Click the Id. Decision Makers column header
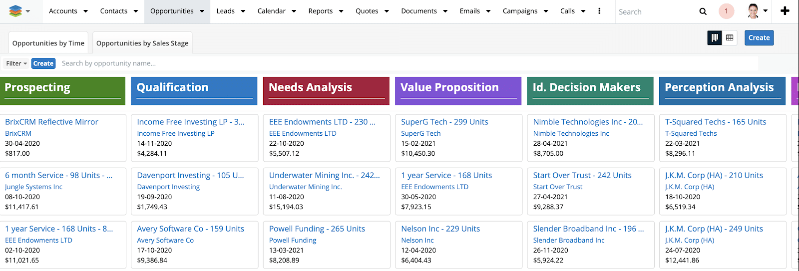This screenshot has height=271, width=799. [590, 91]
